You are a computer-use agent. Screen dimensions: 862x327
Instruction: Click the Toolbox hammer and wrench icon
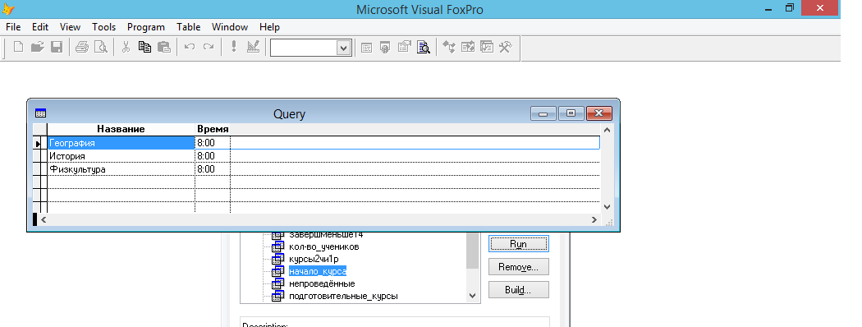[x=506, y=48]
